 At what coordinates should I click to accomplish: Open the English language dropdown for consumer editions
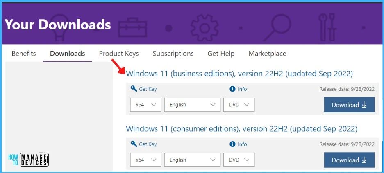click(x=192, y=160)
